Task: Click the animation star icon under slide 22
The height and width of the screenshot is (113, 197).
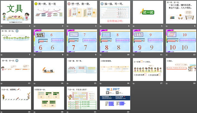Action: point(101,112)
